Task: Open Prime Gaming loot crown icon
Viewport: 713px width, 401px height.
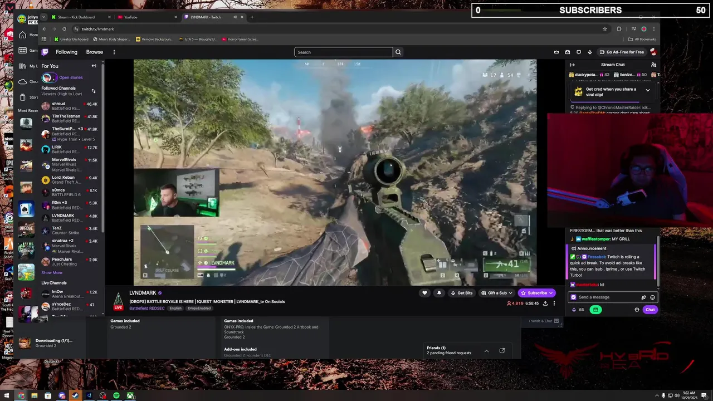Action: (556, 52)
